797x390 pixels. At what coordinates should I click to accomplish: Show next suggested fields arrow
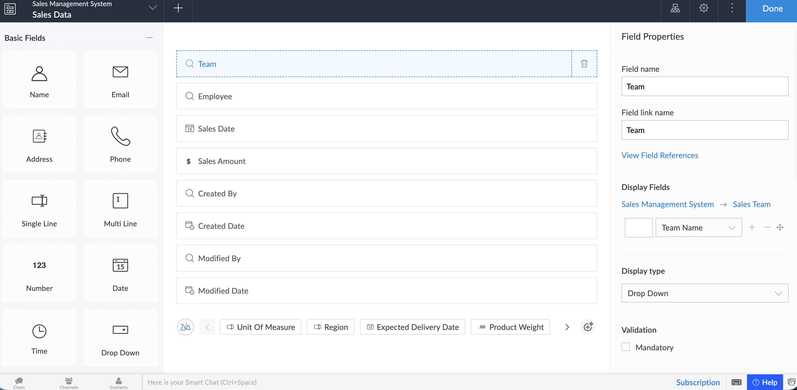(x=567, y=327)
